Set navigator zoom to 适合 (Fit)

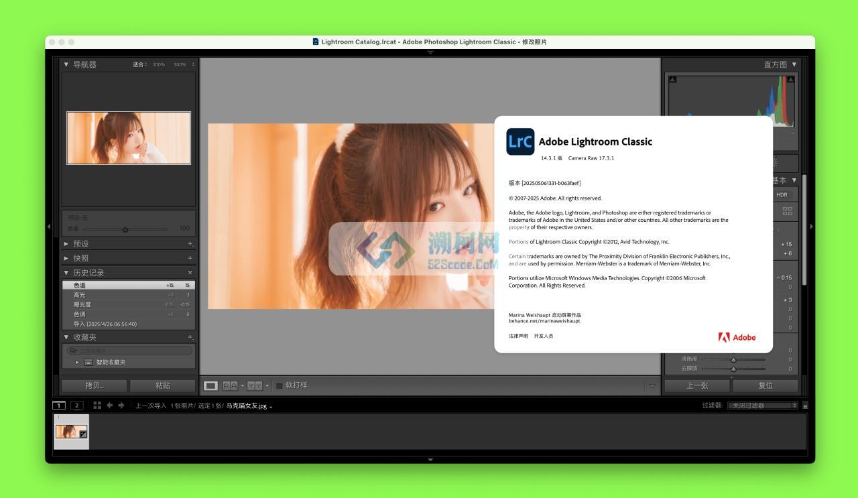click(x=139, y=64)
